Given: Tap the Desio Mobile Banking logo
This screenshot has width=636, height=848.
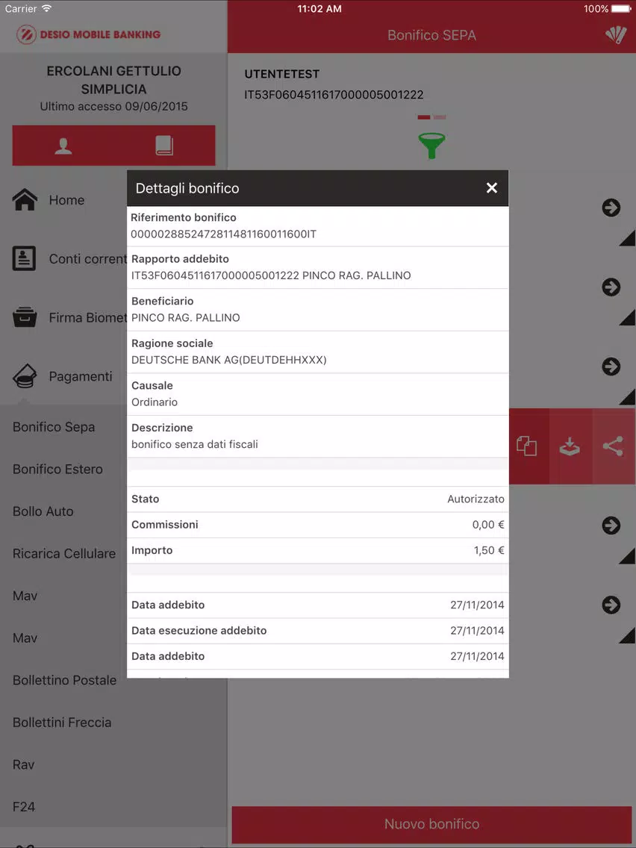Looking at the screenshot, I should click(88, 34).
